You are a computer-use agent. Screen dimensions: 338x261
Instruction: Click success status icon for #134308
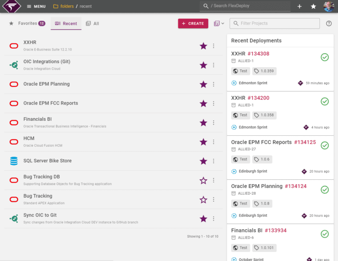tap(325, 57)
